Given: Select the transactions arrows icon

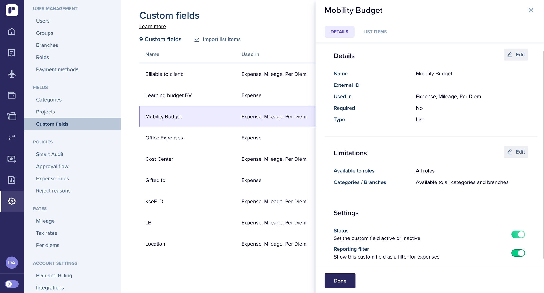Looking at the screenshot, I should (x=12, y=138).
